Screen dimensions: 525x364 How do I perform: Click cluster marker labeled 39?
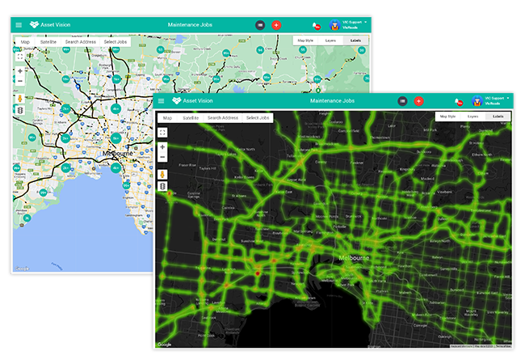pyautogui.click(x=362, y=50)
